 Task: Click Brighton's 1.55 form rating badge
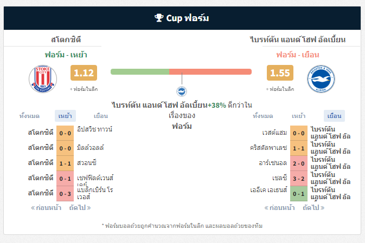point(280,73)
